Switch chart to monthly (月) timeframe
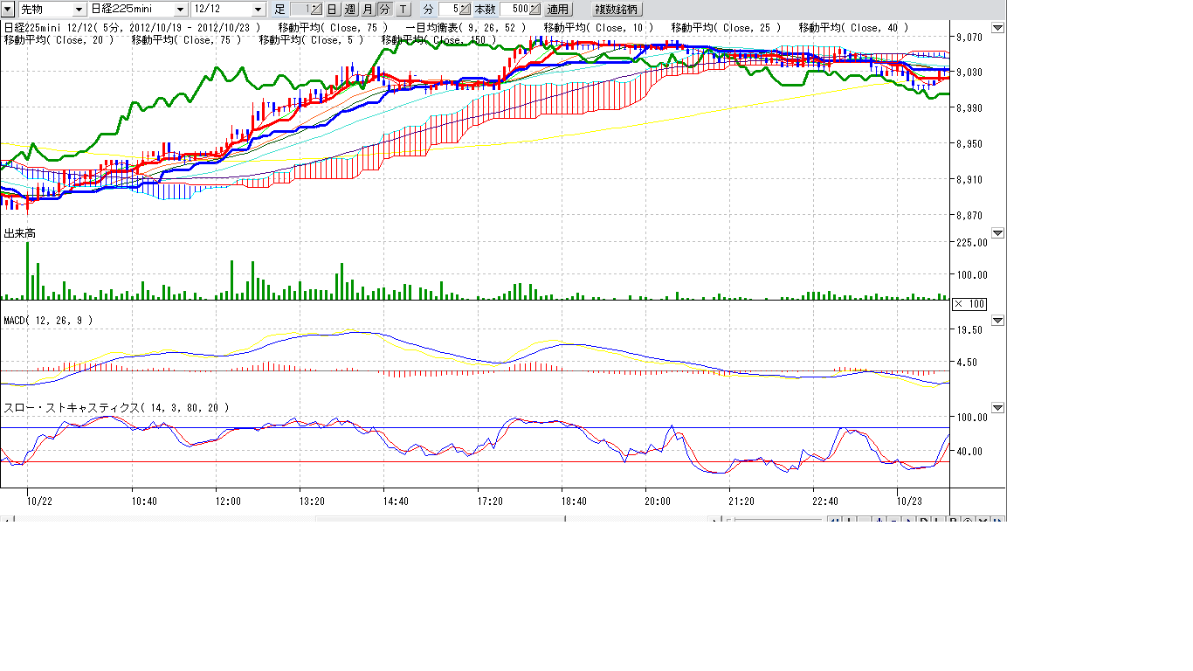Image resolution: width=1193 pixels, height=671 pixels. pyautogui.click(x=367, y=9)
